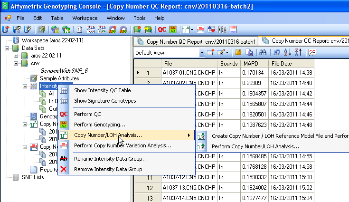The image size is (349, 202).
Task: Click the new workspace cabinet icon with star
Action: click(6, 29)
